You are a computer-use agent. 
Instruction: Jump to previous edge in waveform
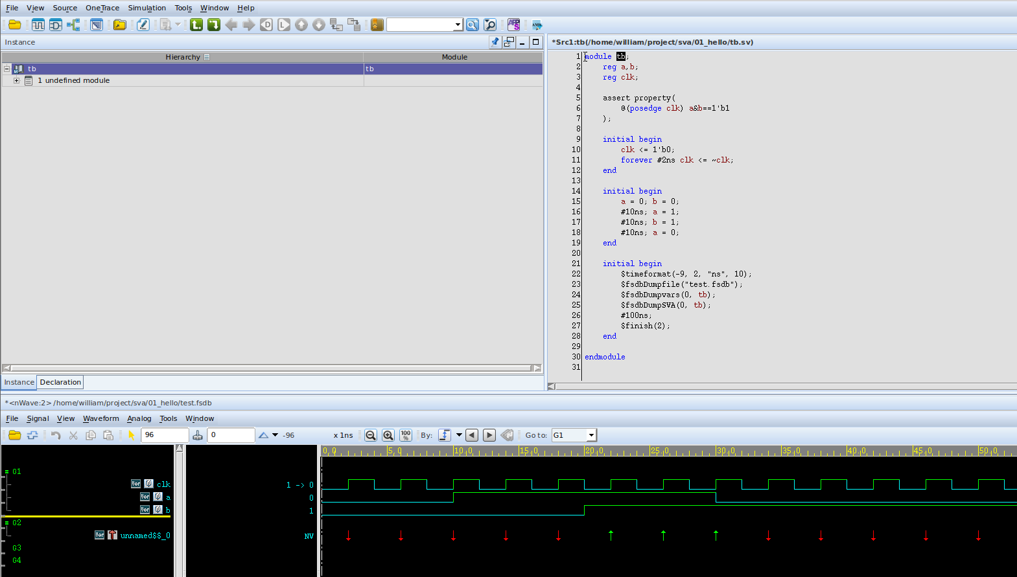[x=472, y=435]
